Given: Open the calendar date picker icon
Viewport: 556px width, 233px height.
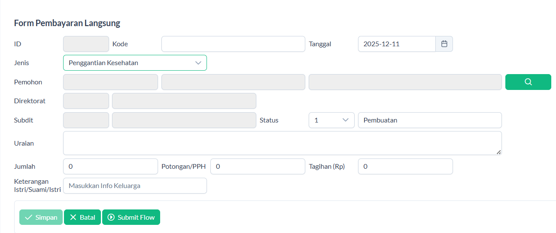Looking at the screenshot, I should coord(444,44).
